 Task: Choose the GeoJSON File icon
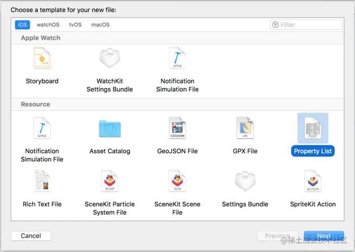(177, 128)
